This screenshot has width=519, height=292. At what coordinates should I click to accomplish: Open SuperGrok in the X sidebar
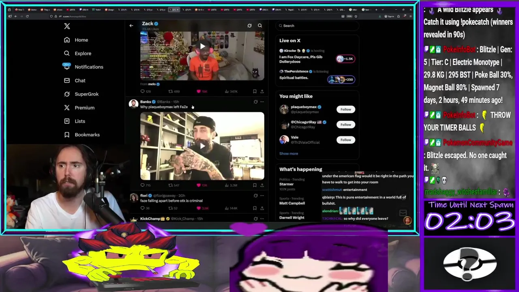click(81, 94)
